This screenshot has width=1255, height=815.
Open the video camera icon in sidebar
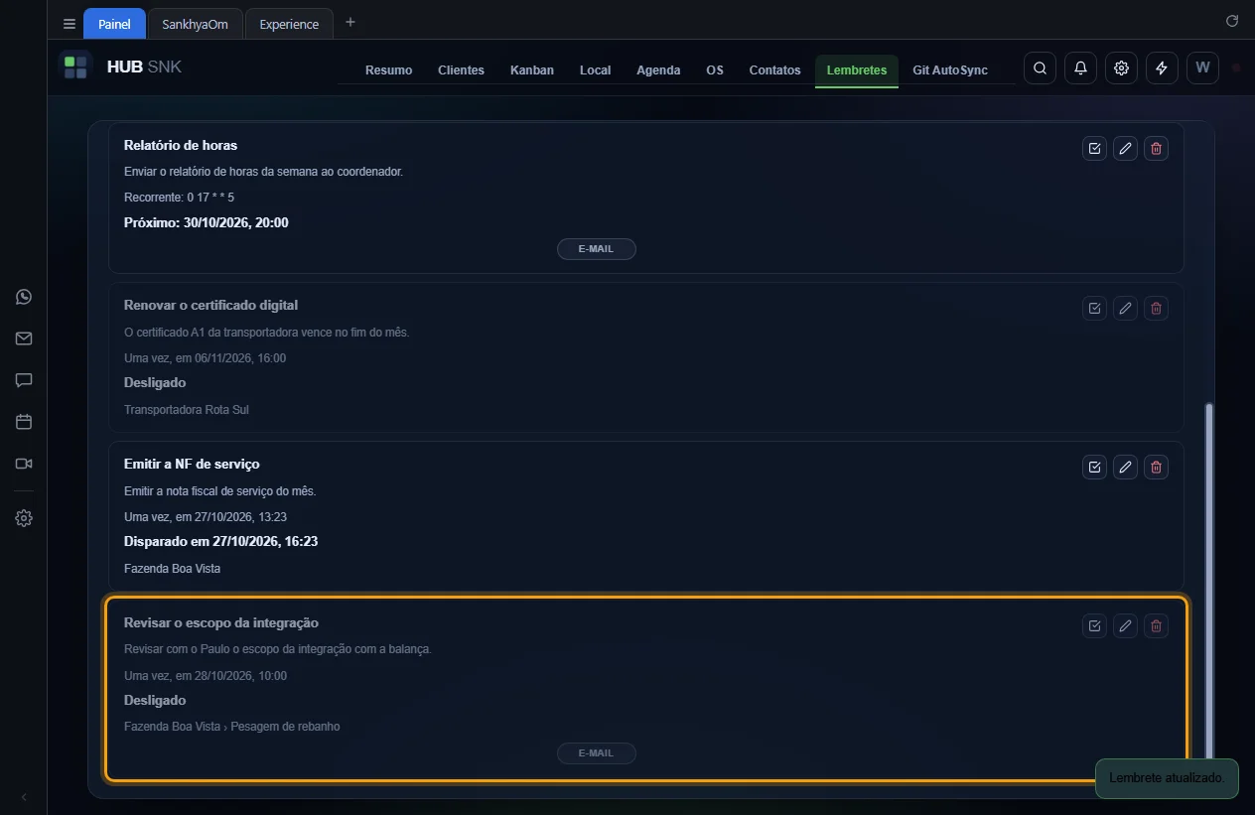click(24, 464)
